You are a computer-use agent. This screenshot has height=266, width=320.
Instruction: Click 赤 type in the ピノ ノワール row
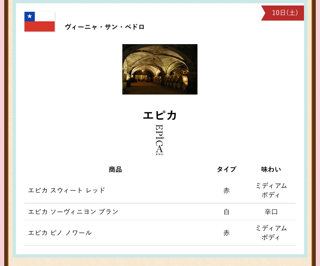(x=227, y=233)
